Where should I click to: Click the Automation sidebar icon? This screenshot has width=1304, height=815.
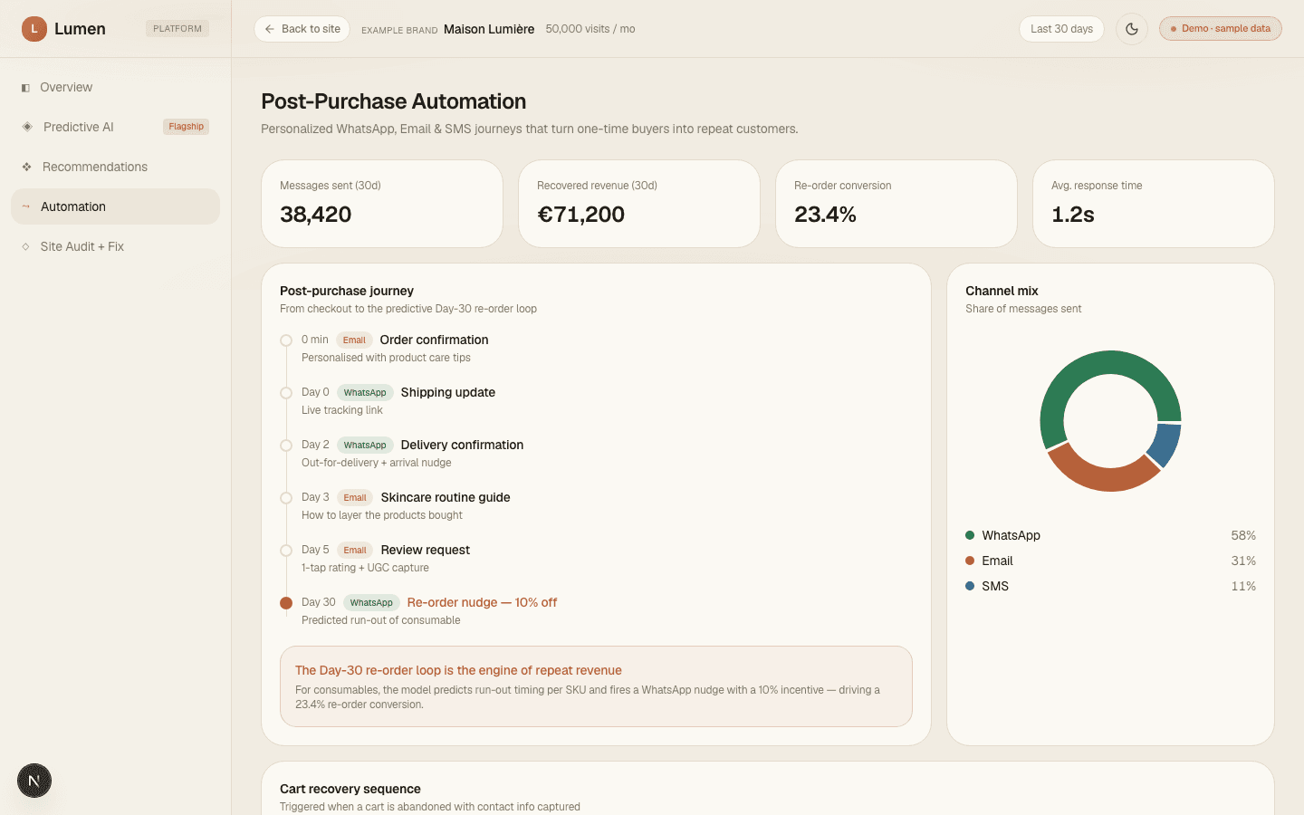[x=25, y=206]
